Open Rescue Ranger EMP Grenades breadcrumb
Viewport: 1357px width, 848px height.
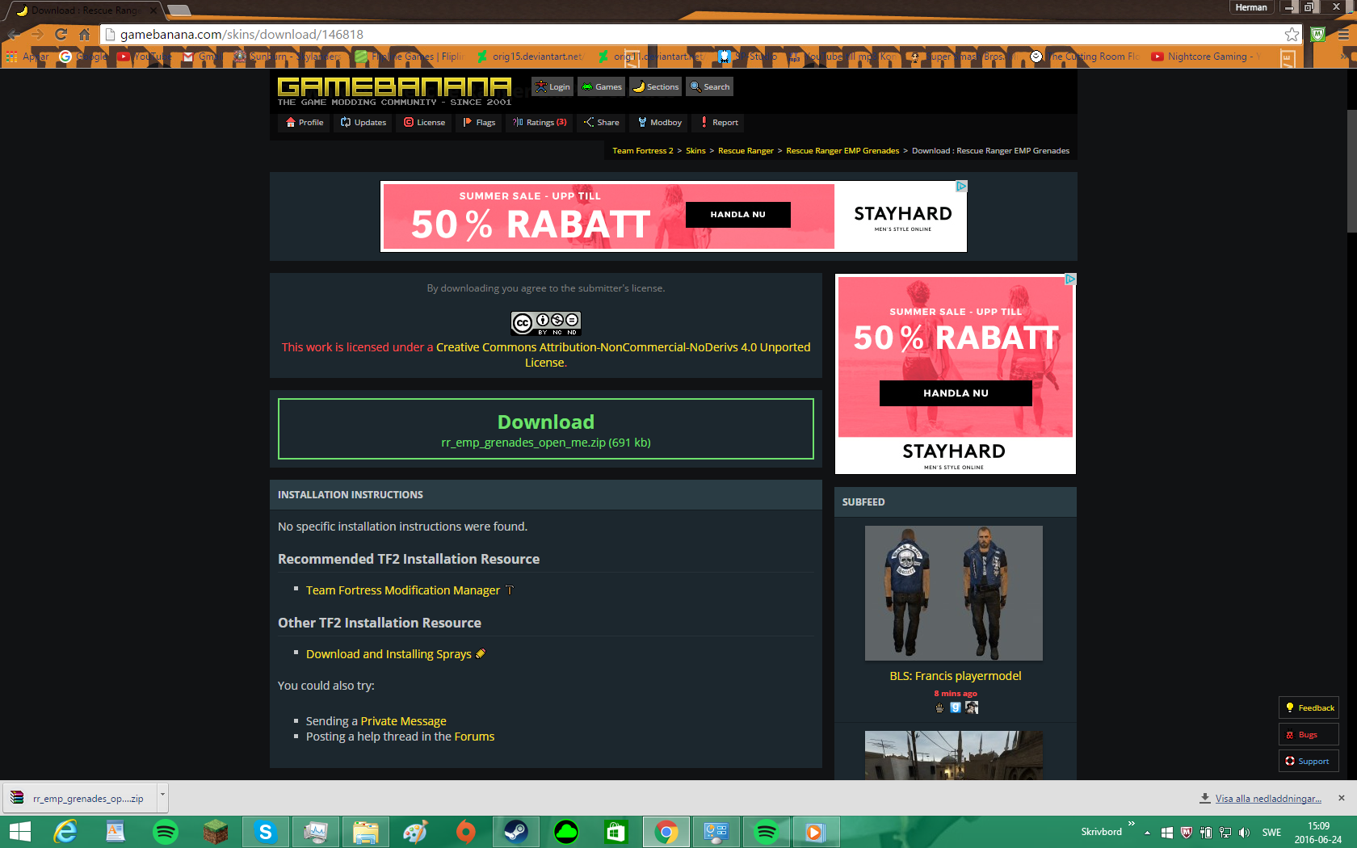pos(842,151)
